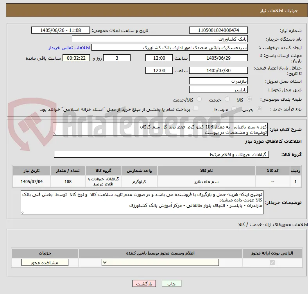Click the price validity date 1405/07/30
The image size is (308, 294).
pyautogui.click(x=218, y=70)
